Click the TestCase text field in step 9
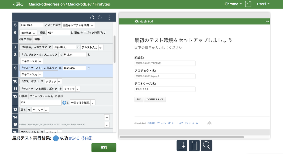This screenshot has width=283, height=154. 74,68
